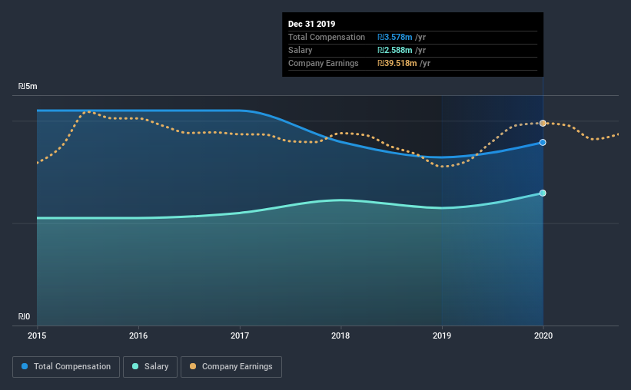Image resolution: width=631 pixels, height=390 pixels.
Task: Click the ₪3.578m total compensation value
Action: click(x=395, y=37)
